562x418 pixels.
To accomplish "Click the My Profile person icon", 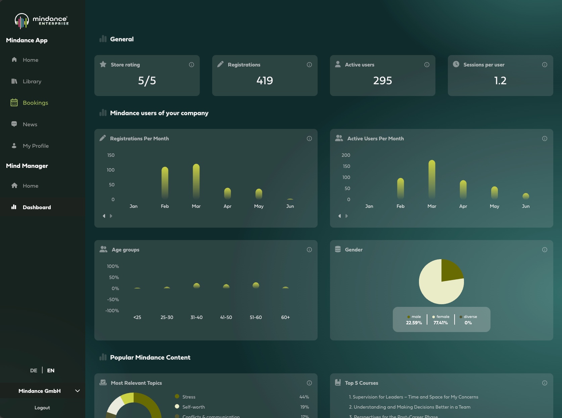I will click(14, 146).
